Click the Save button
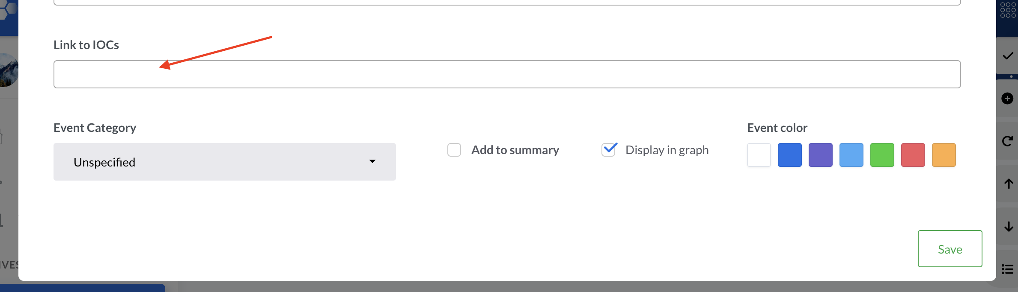 [950, 248]
